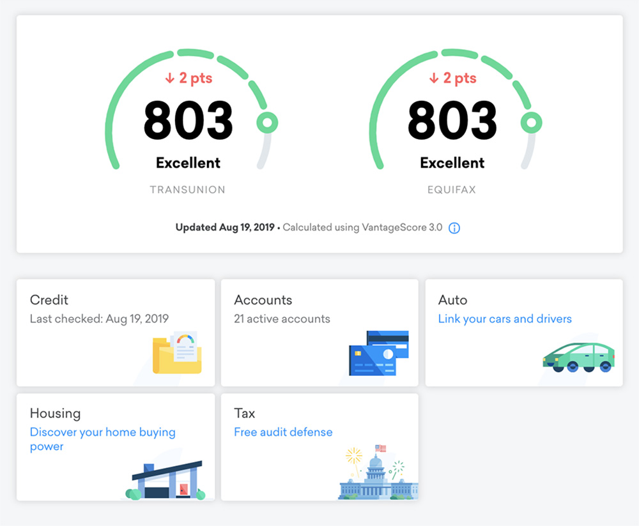Open the Credit card heading
The image size is (639, 526).
pyautogui.click(x=49, y=300)
